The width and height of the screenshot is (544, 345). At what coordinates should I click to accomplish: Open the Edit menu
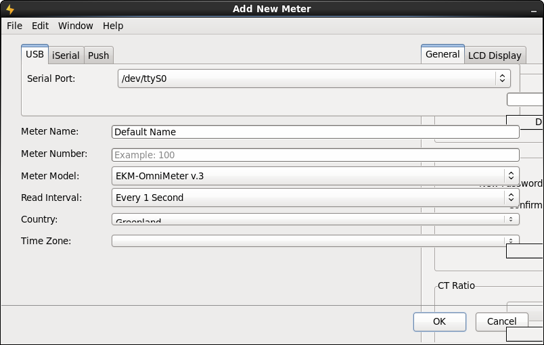coord(40,26)
